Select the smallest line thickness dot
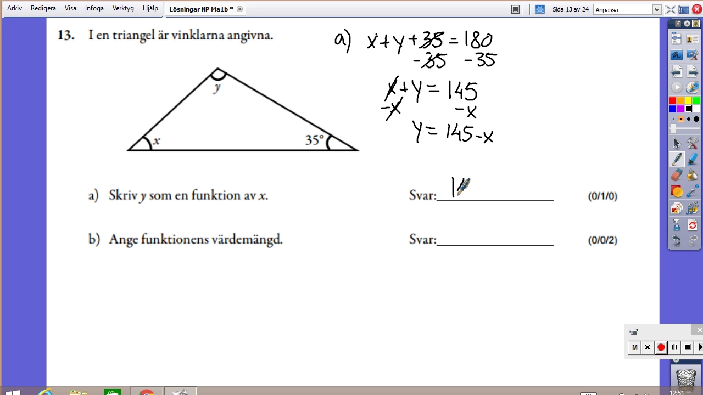This screenshot has height=395, width=703. point(673,119)
